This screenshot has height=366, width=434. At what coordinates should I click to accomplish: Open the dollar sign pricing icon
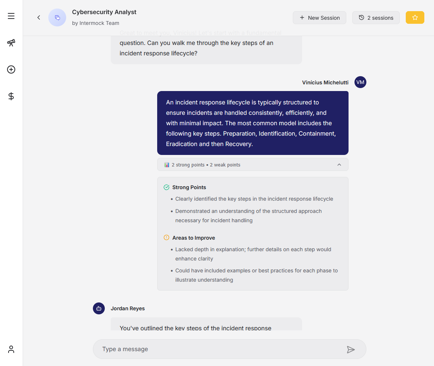click(11, 96)
